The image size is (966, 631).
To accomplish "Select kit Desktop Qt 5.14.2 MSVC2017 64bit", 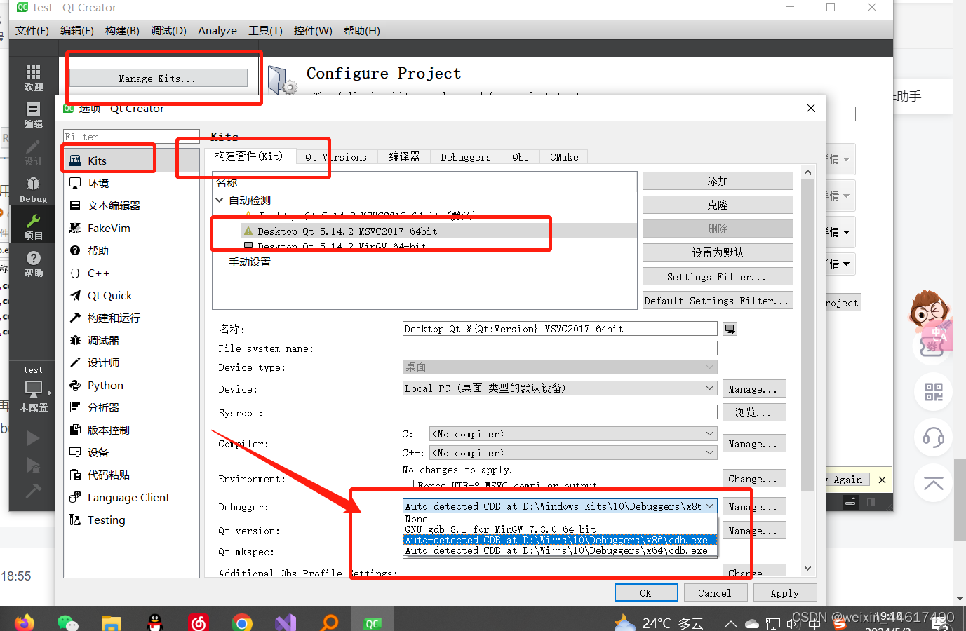I will coord(347,231).
